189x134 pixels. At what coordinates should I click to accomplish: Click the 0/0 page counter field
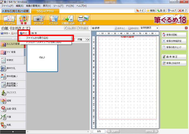[x=99, y=131]
